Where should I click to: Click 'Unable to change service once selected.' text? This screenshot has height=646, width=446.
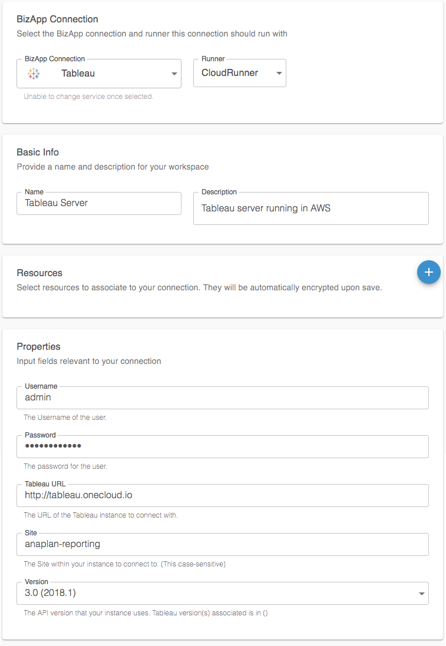pos(88,97)
